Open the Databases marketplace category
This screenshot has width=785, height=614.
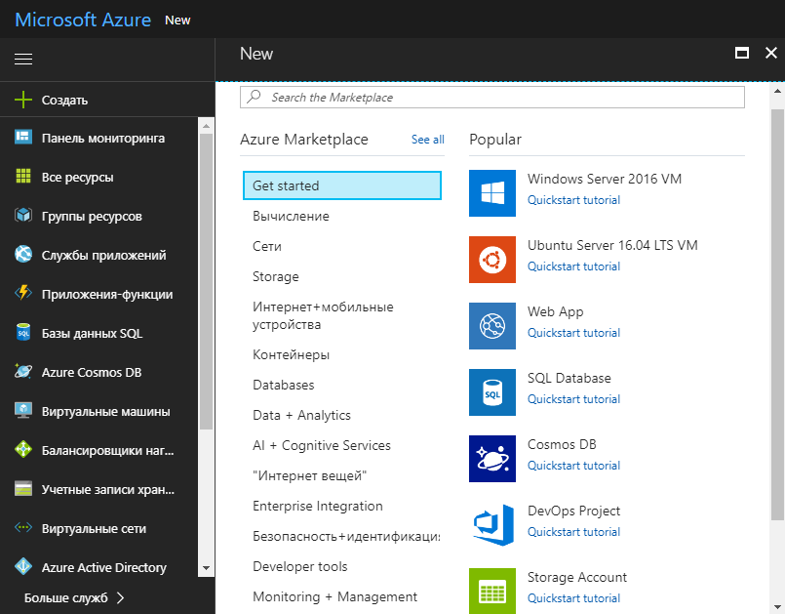(x=284, y=385)
